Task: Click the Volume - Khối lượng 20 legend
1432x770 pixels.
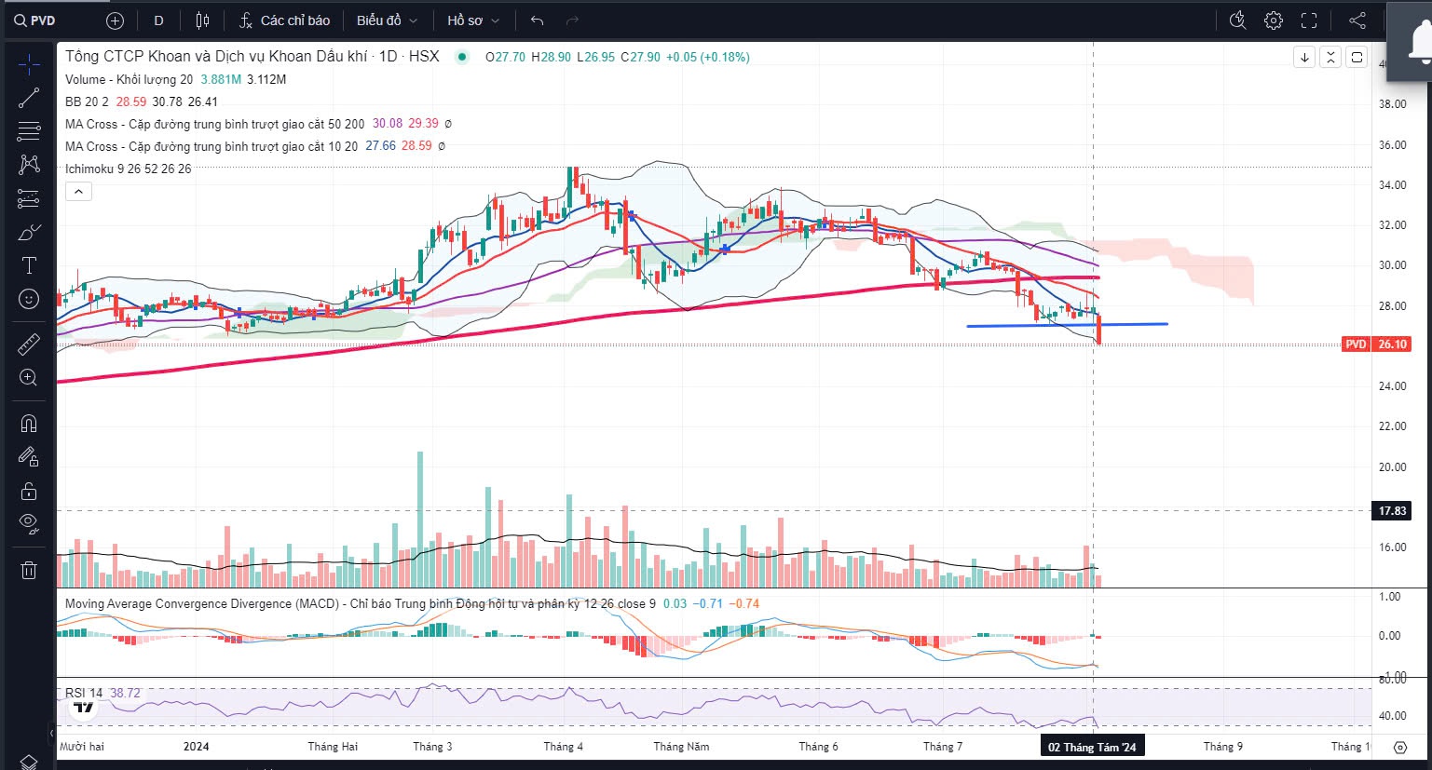Action: (x=129, y=79)
